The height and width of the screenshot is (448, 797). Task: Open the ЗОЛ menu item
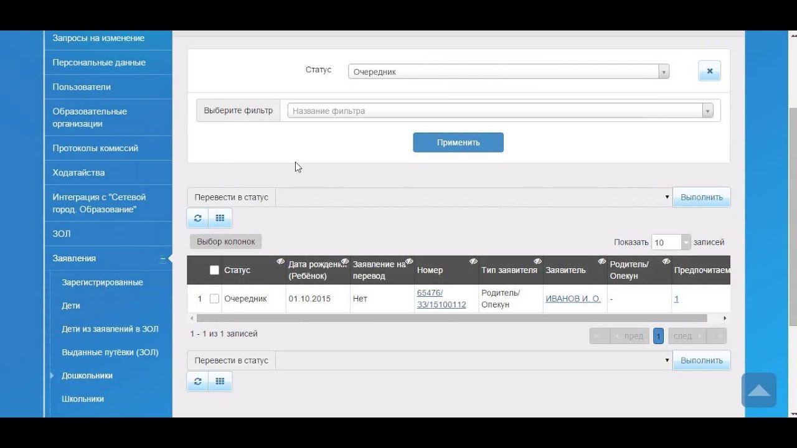[62, 234]
